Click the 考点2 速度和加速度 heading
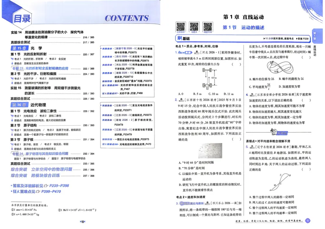The width and height of the screenshot is (325, 229). (191, 197)
